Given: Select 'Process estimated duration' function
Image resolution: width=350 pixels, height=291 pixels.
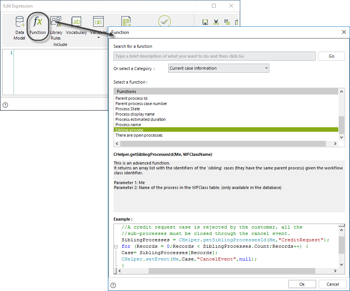Looking at the screenshot, I should [226, 119].
